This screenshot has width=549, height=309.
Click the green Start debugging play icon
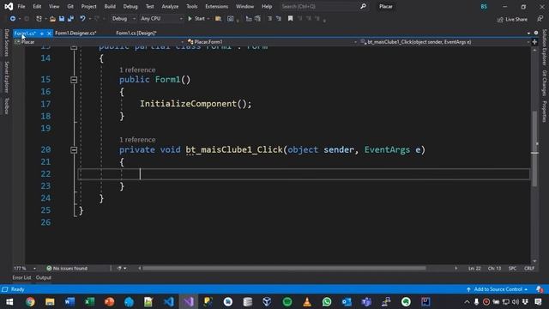(190, 19)
